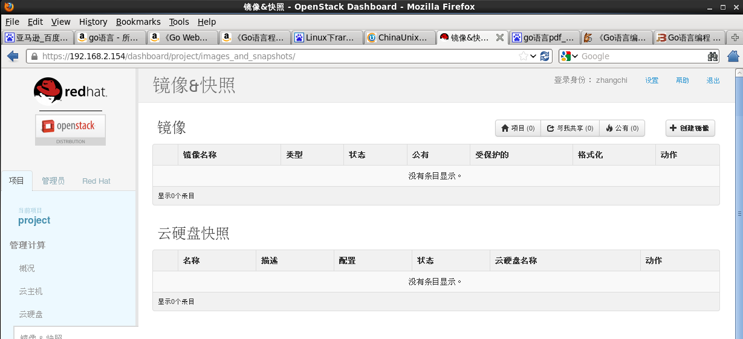Switch to the Go语言编程 tab
The height and width of the screenshot is (339, 743).
pos(689,37)
